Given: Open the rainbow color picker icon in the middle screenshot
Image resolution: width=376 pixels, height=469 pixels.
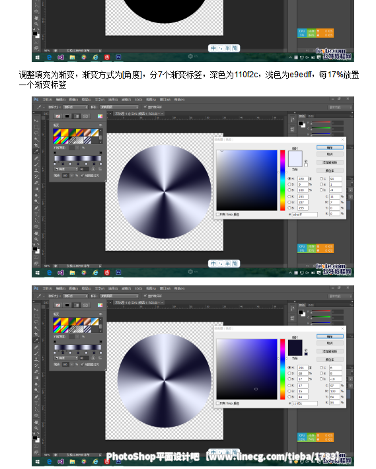Looking at the screenshot, I should click(100, 116).
